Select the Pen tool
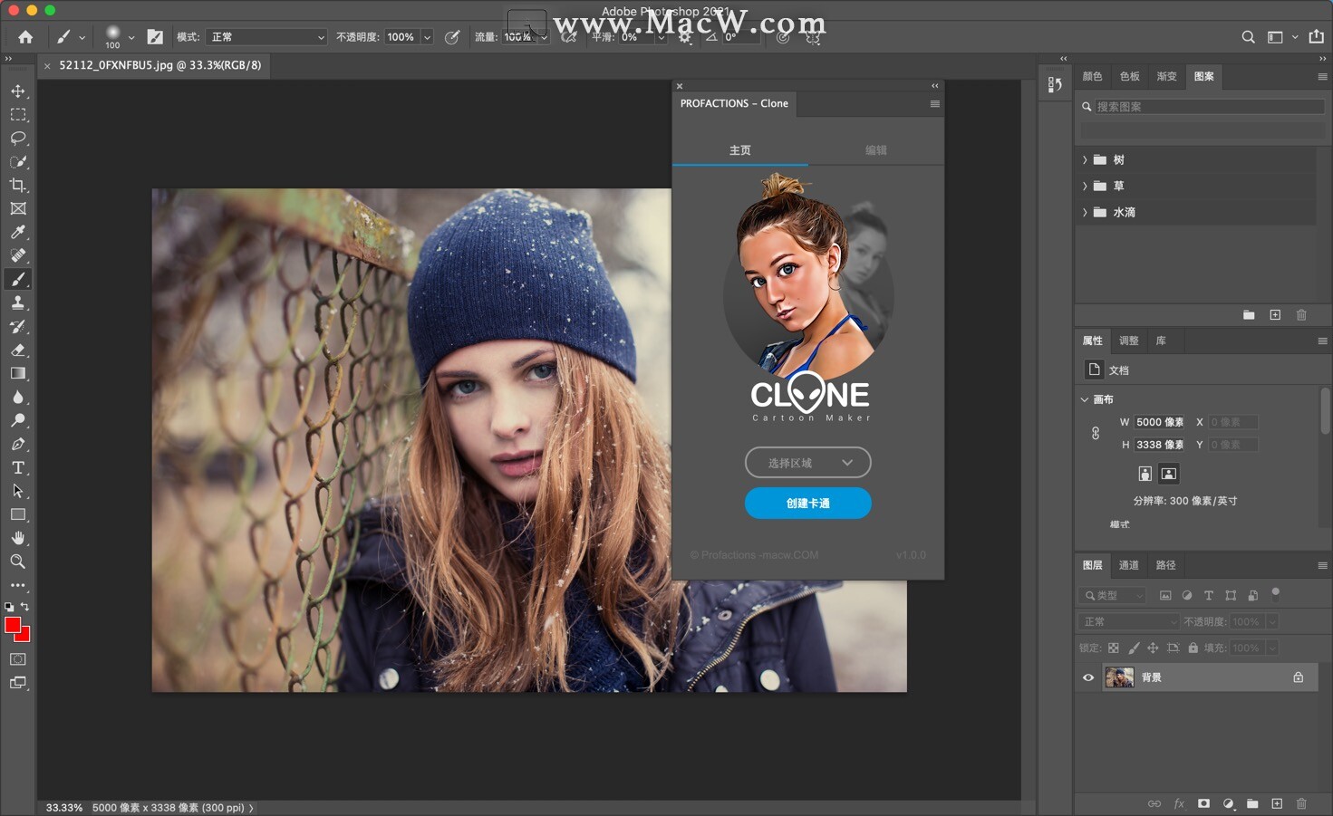The height and width of the screenshot is (816, 1333). 18,444
